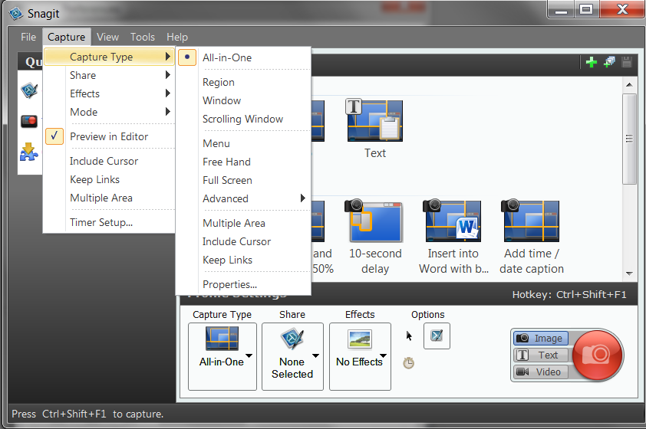Toggle include cursor option arrow icon
The width and height of the screenshot is (646, 429).
click(409, 336)
